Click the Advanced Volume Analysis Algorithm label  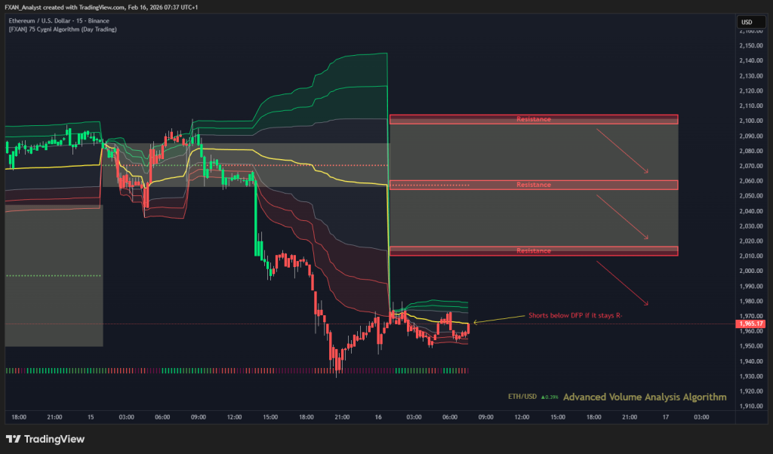[645, 397]
